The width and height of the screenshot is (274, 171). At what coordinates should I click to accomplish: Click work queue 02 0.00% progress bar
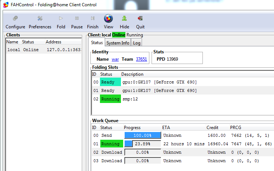pyautogui.click(x=143, y=152)
